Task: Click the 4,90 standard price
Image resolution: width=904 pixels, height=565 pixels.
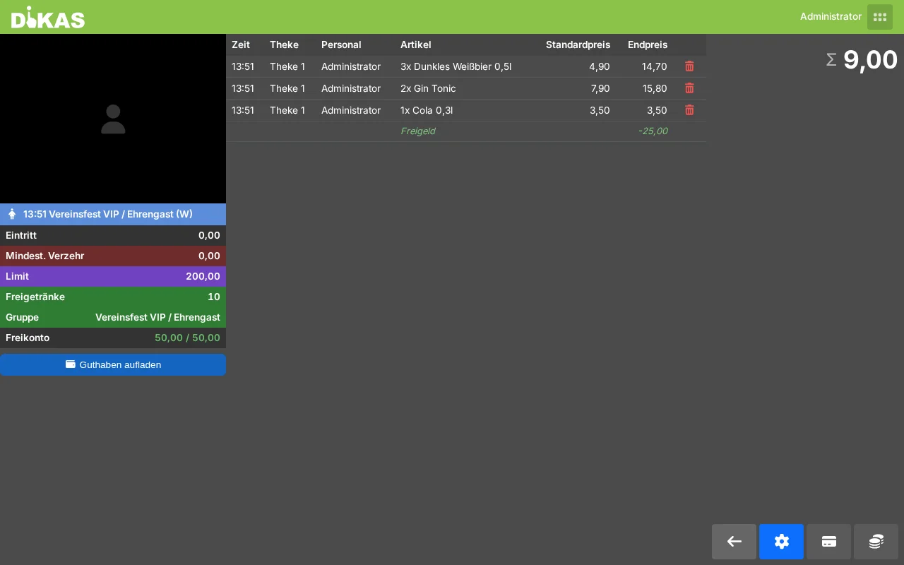Action: pos(600,66)
